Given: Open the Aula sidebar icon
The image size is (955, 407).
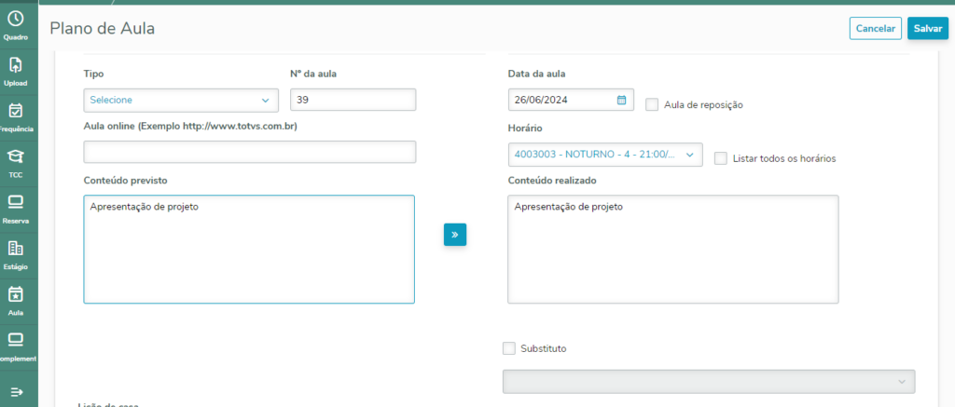Looking at the screenshot, I should point(16,299).
